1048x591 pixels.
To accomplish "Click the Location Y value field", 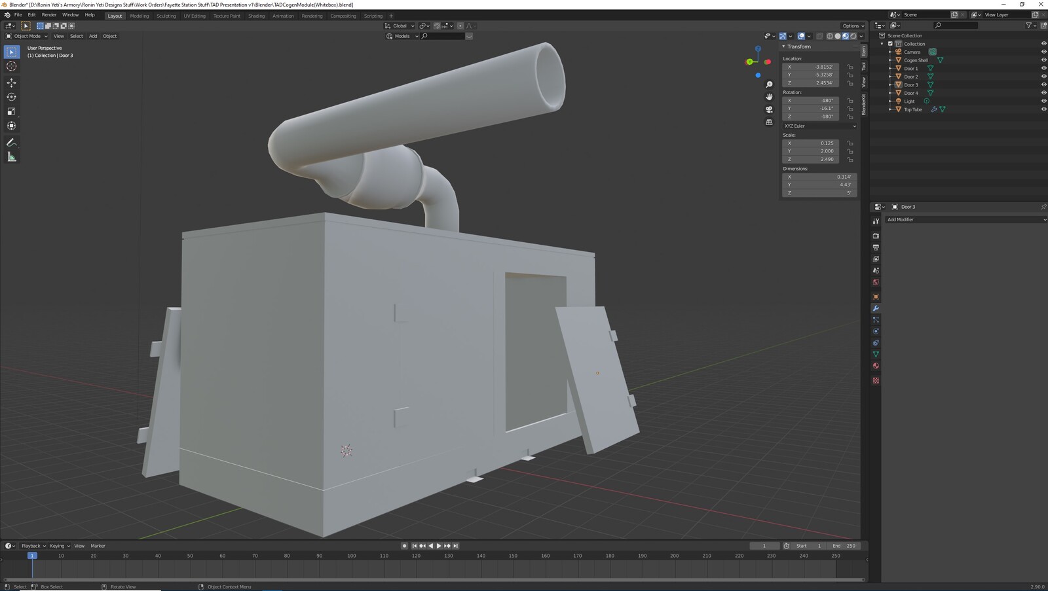I will point(811,75).
